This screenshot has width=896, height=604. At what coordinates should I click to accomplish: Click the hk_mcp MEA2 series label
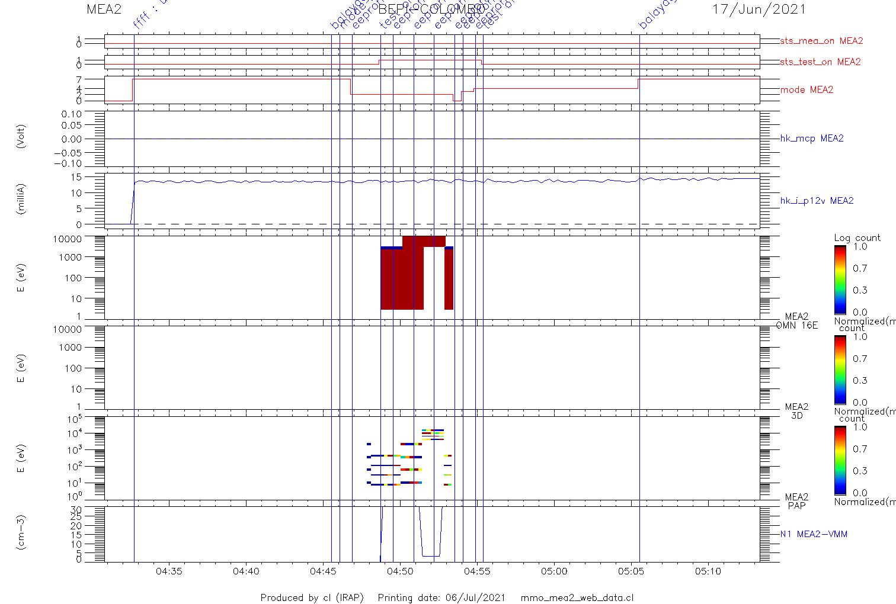[x=812, y=139]
